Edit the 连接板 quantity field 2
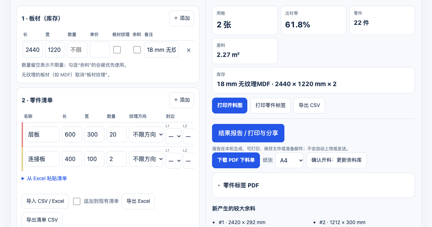 117,159
